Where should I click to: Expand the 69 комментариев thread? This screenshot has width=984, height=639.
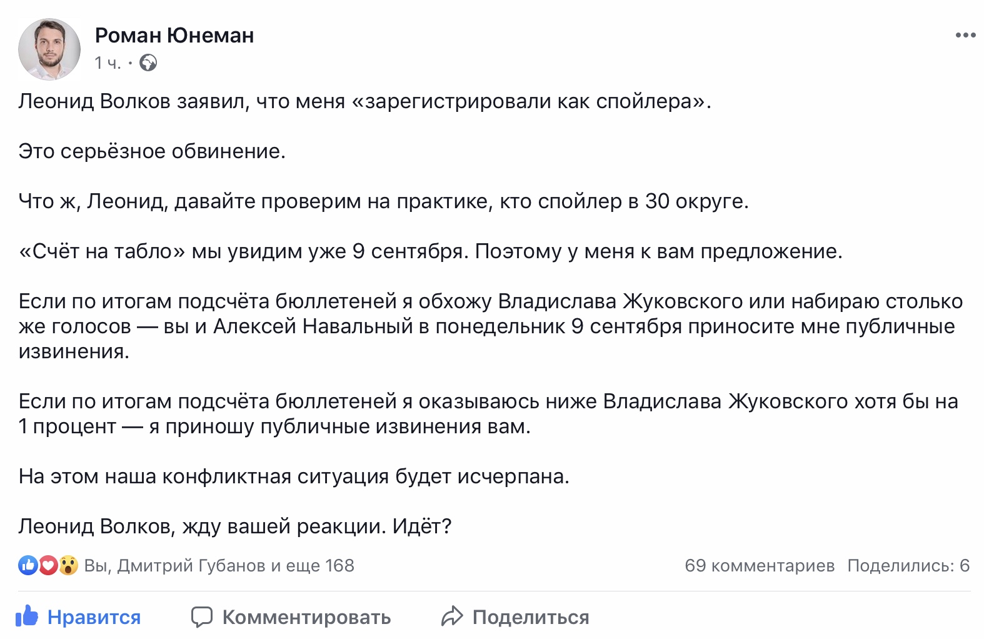click(x=759, y=565)
